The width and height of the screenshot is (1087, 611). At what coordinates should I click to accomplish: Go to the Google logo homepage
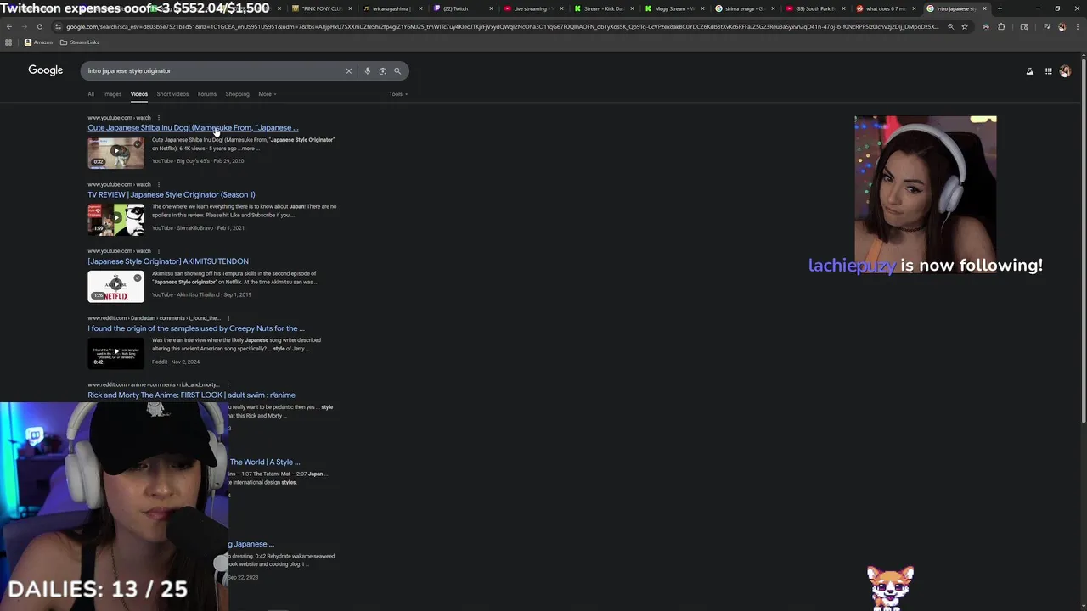tap(46, 70)
